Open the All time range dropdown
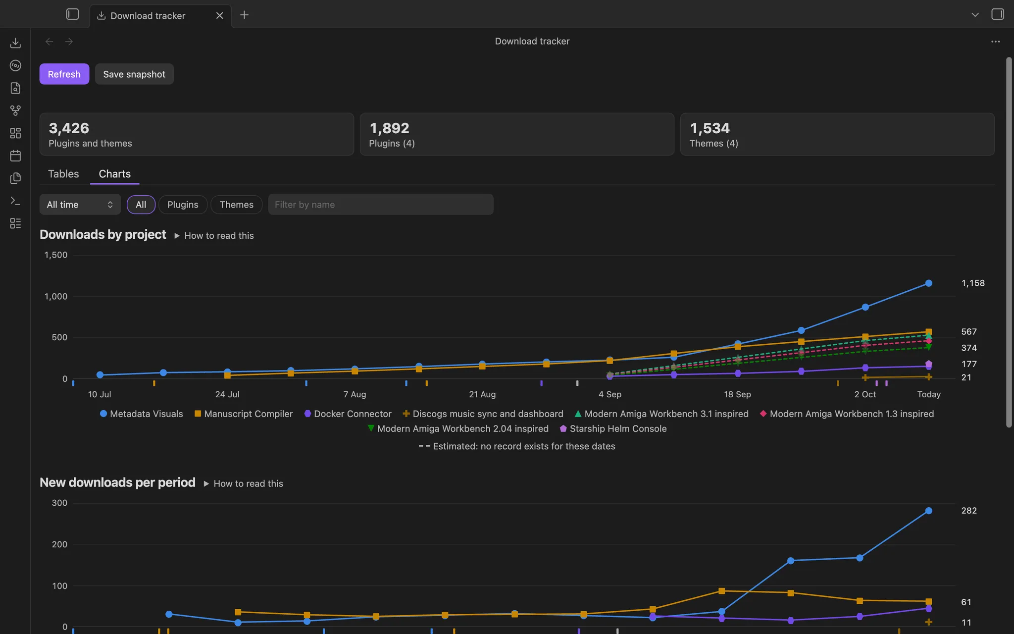The width and height of the screenshot is (1014, 634). click(x=80, y=205)
